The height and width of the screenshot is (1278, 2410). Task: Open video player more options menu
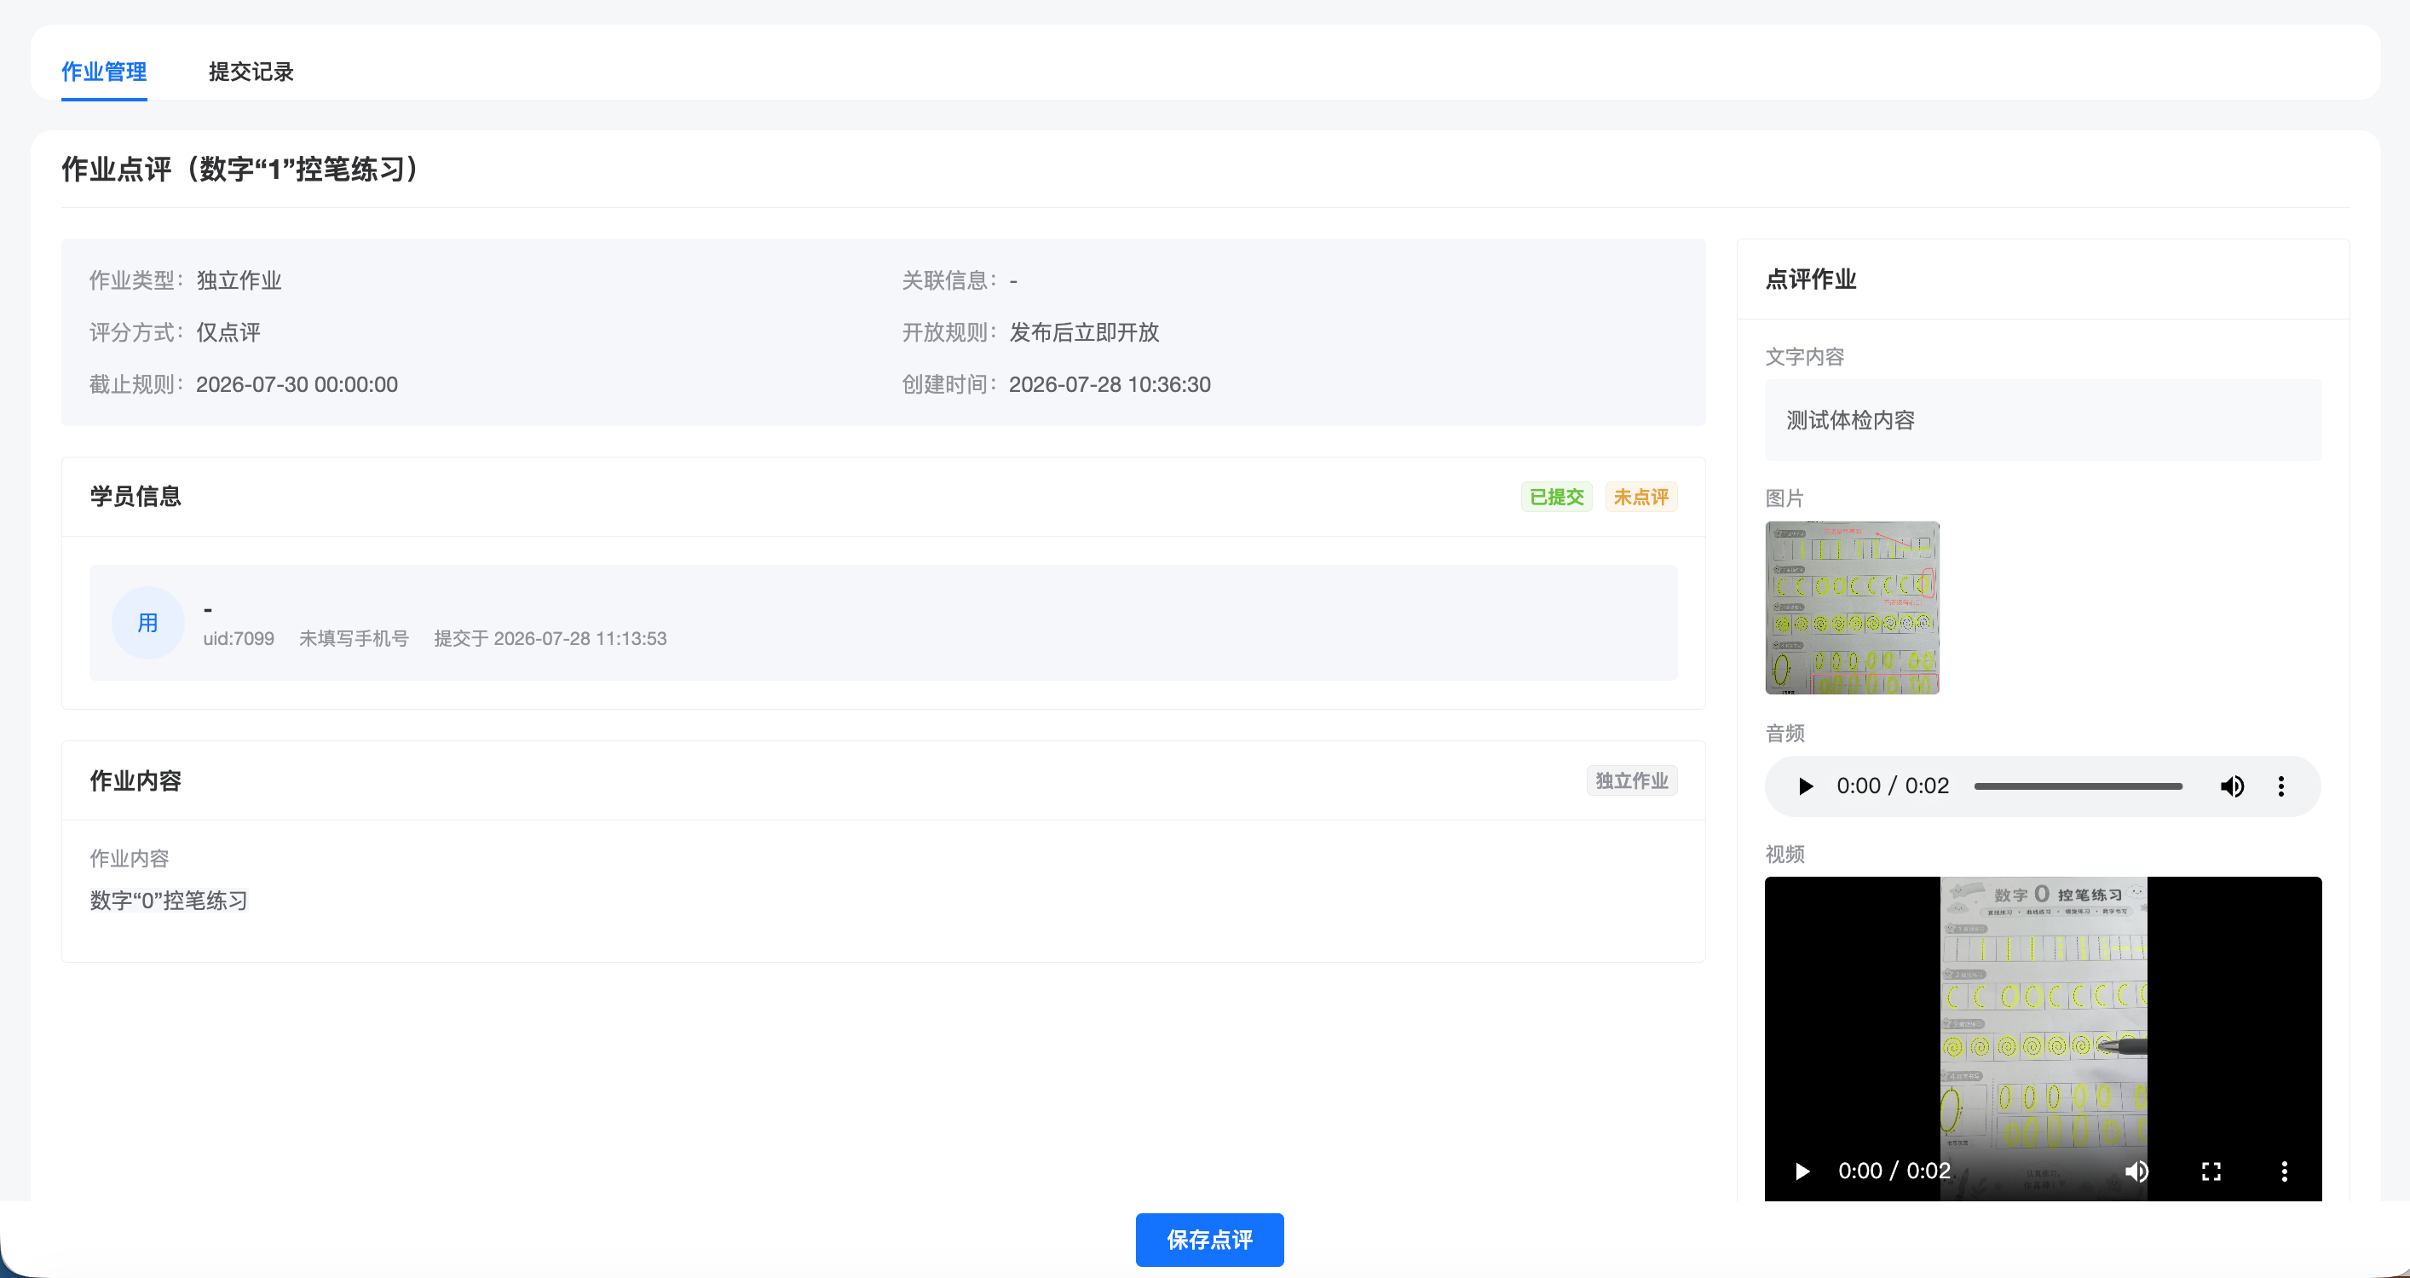coord(2284,1171)
